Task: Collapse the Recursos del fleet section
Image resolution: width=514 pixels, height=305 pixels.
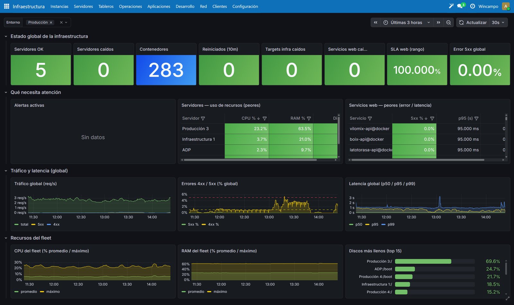Action: [x=6, y=238]
